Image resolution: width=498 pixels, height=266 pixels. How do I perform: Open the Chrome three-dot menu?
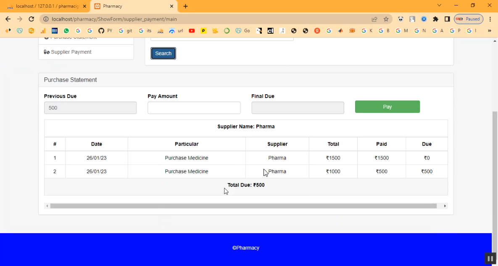point(490,19)
